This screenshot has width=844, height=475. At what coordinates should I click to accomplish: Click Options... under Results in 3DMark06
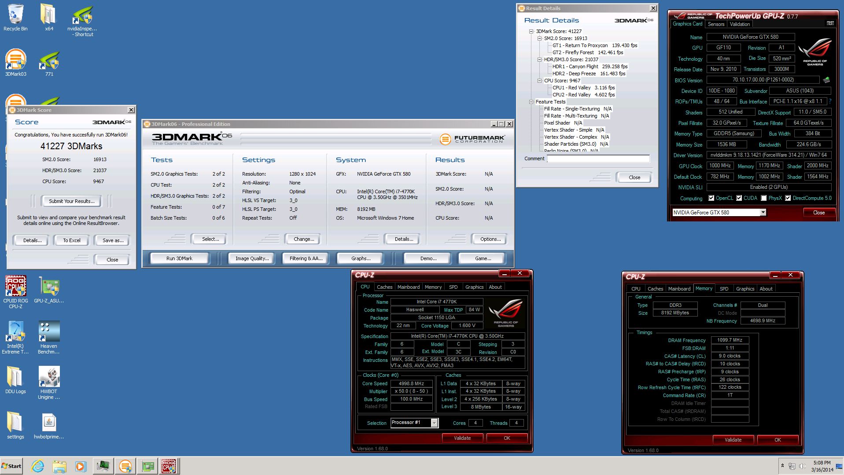point(490,239)
